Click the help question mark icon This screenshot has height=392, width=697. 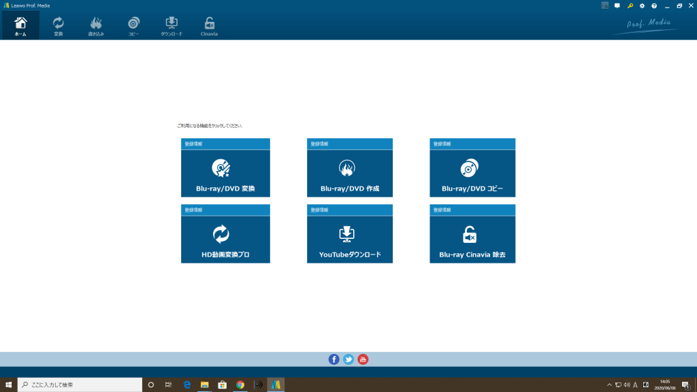point(654,5)
